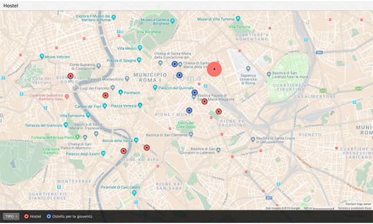Select the Musei Vaticani place icon
The height and width of the screenshot is (224, 373).
pos(42,57)
